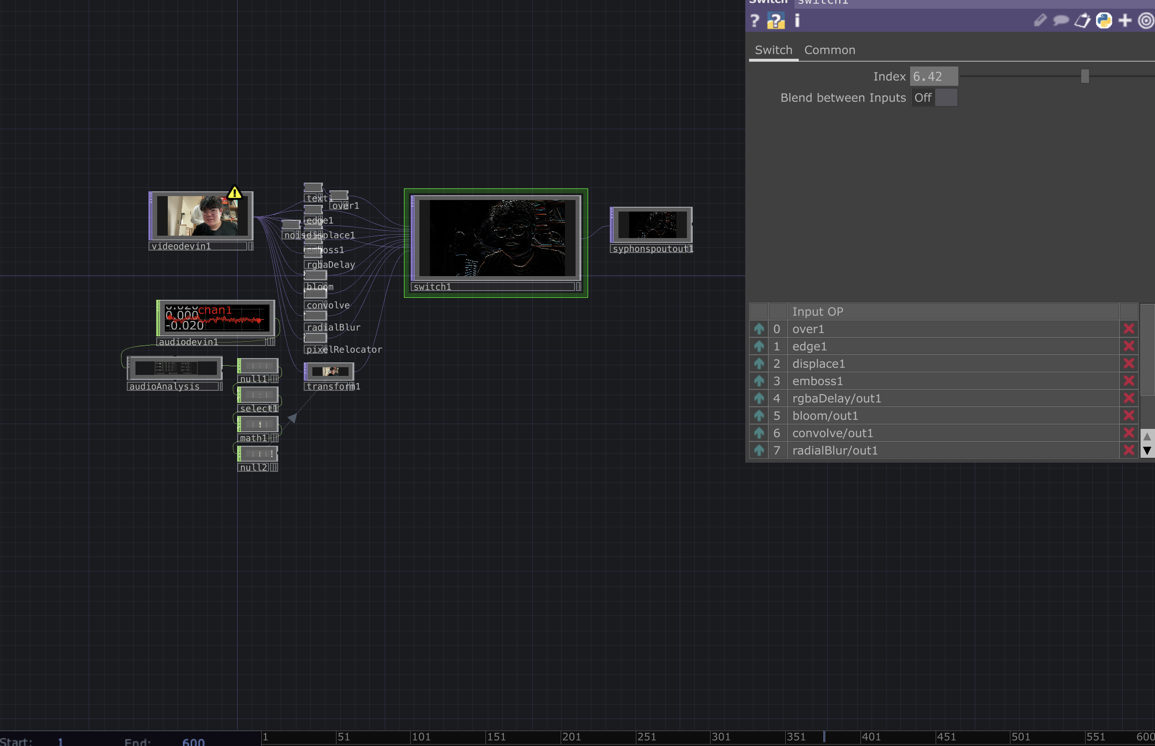Switch to the Common tab

tap(830, 51)
